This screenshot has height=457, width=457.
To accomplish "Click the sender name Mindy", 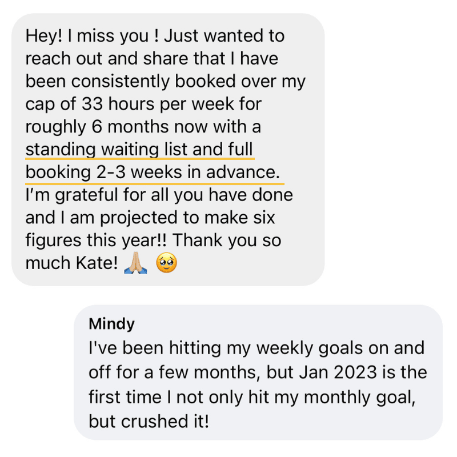I will [111, 324].
